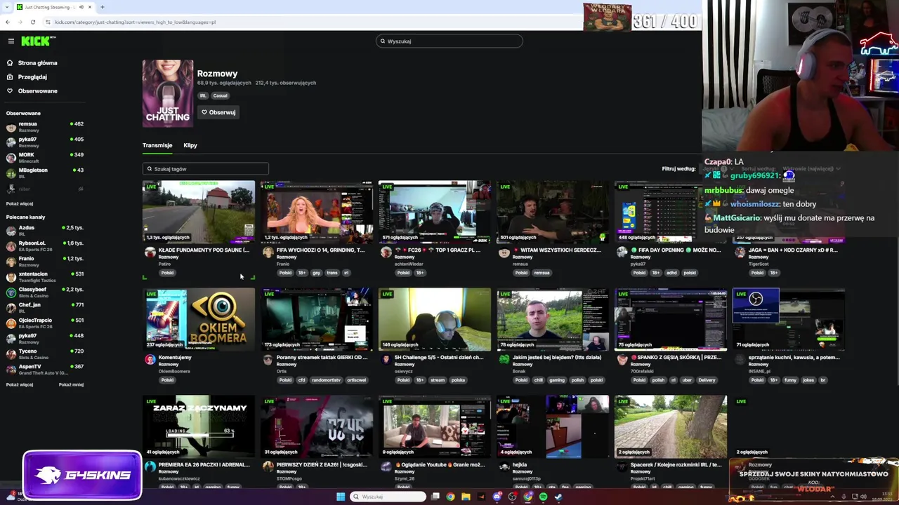Click the adhd tag under FIFA DAY OPENING
The width and height of the screenshot is (899, 505).
tap(672, 273)
